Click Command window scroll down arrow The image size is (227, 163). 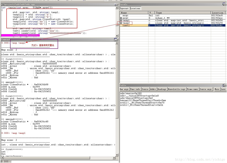click(x=117, y=155)
